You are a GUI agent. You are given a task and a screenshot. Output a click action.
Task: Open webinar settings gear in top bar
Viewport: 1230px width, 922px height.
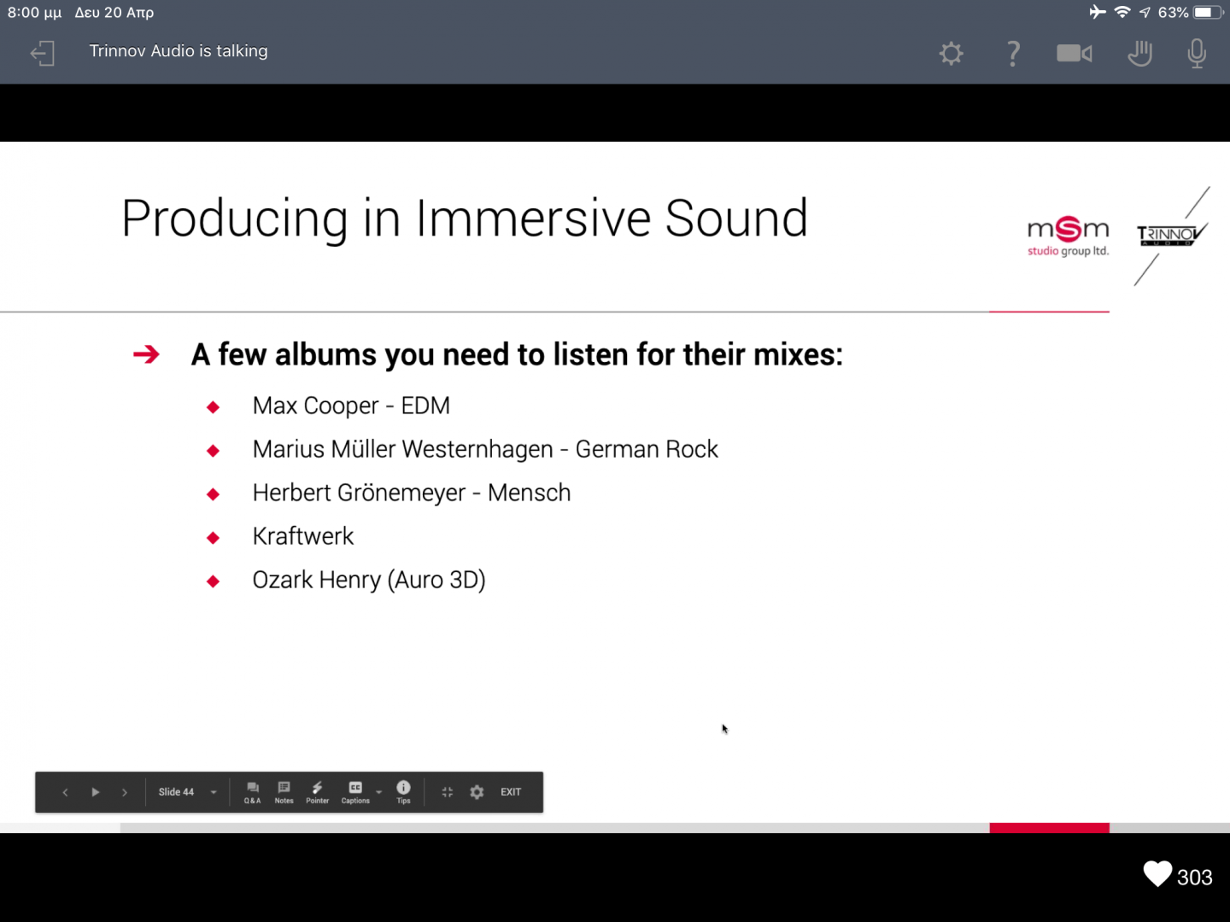(x=951, y=54)
